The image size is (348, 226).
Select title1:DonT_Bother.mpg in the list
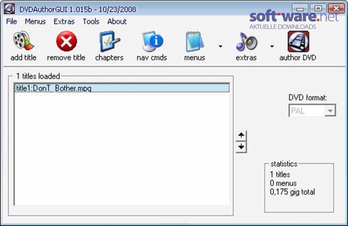[x=122, y=88]
